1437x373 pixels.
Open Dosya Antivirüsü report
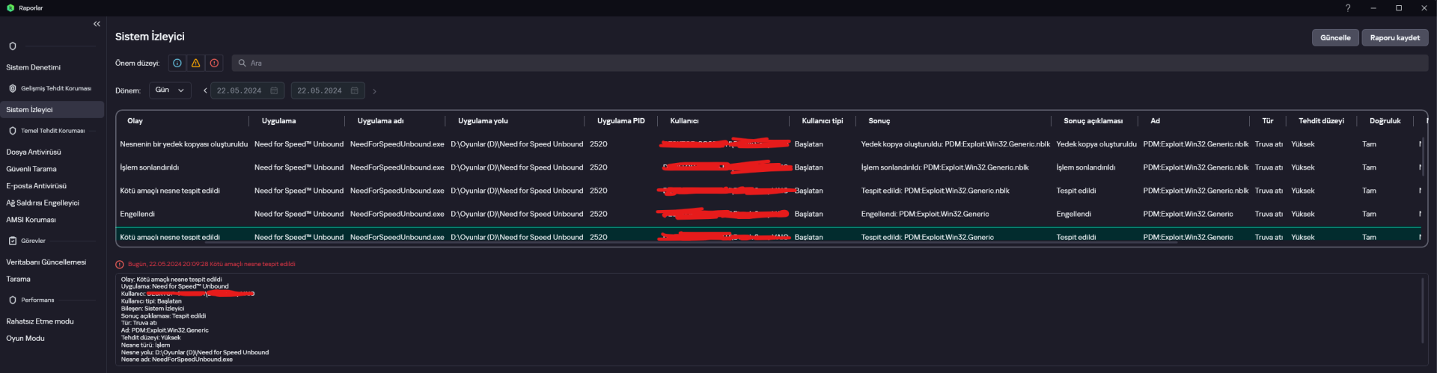tap(34, 152)
